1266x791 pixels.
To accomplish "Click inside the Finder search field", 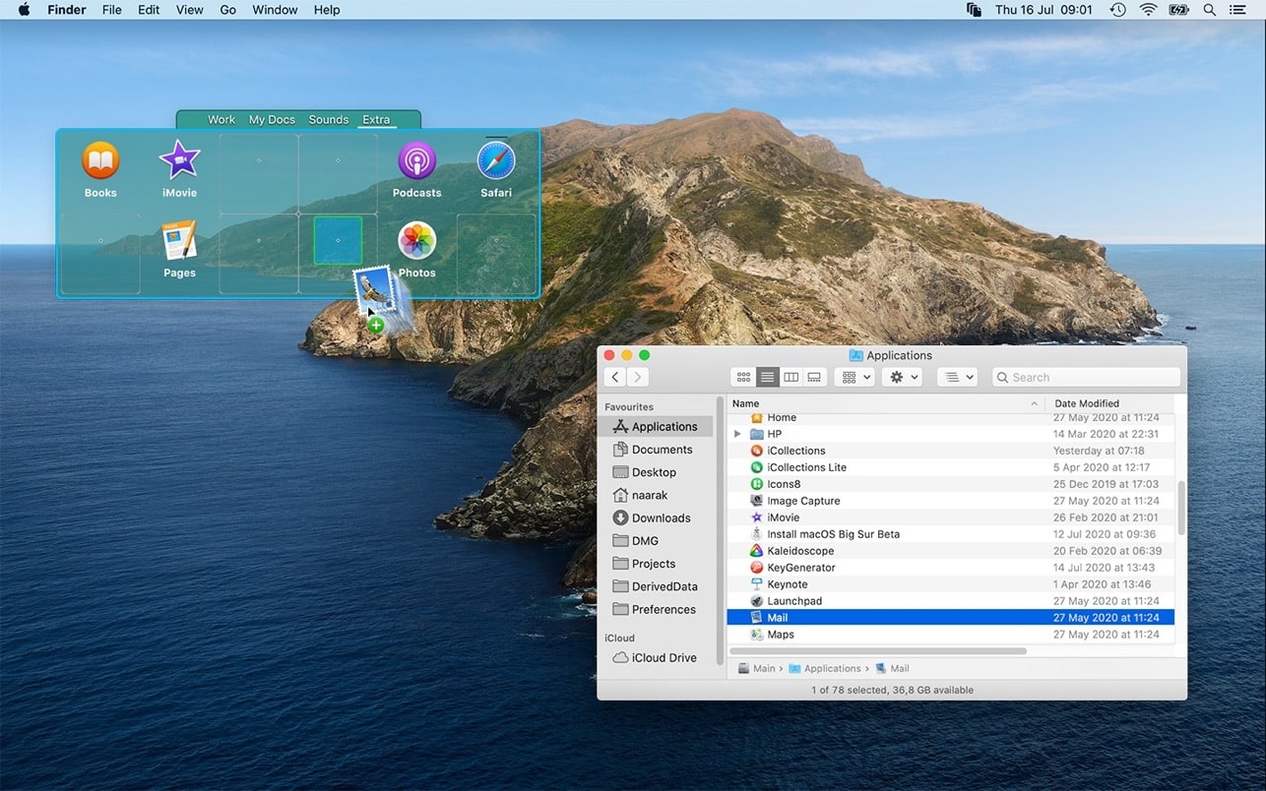I will [1083, 377].
